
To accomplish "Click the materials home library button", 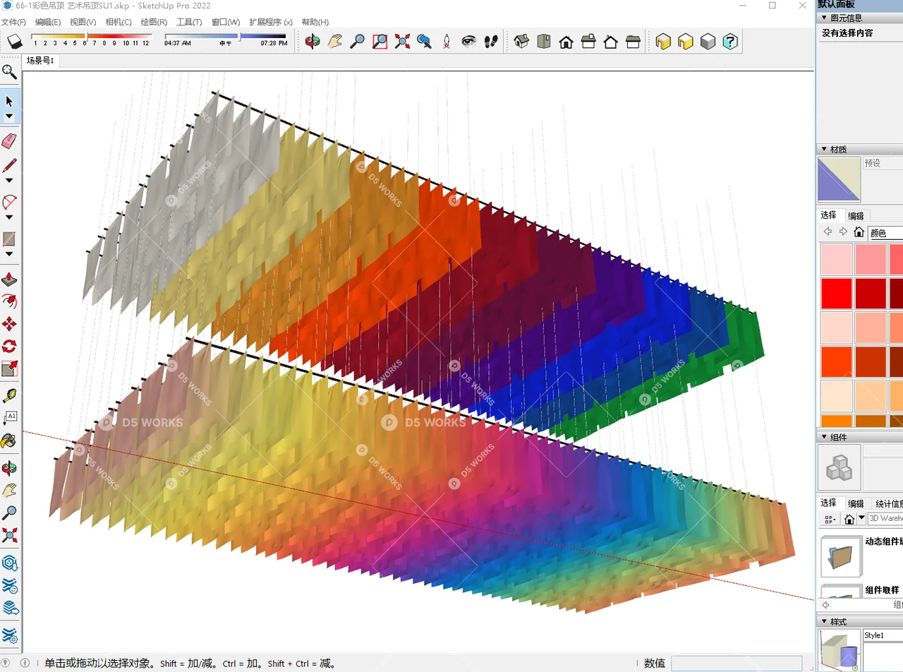I will 859,232.
